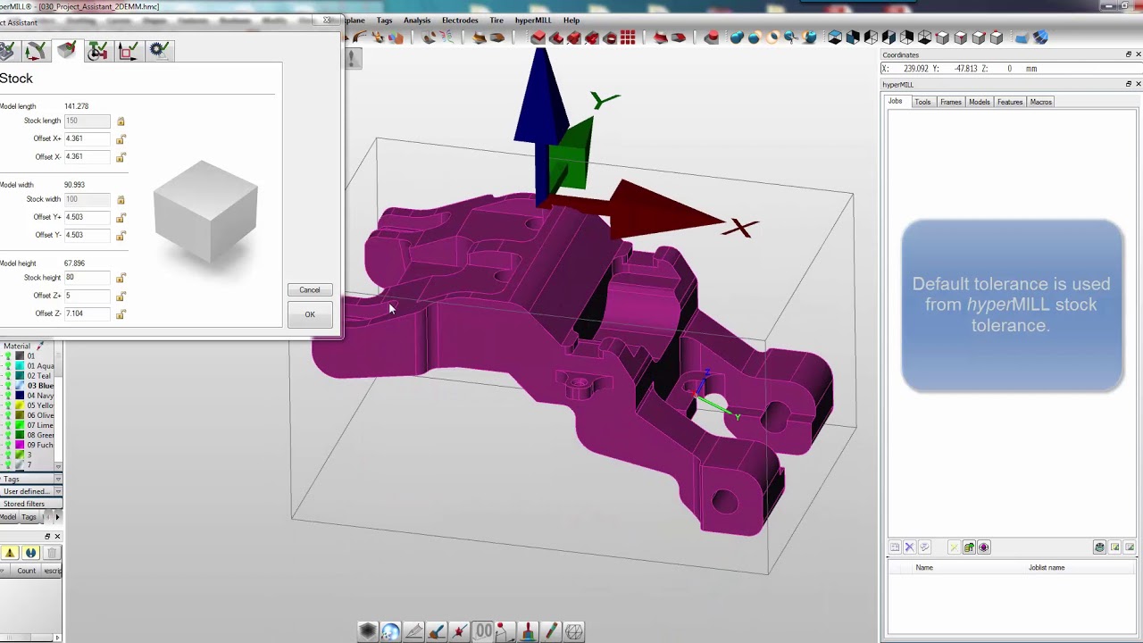Click the Cancel button
The height and width of the screenshot is (643, 1143).
tap(309, 290)
